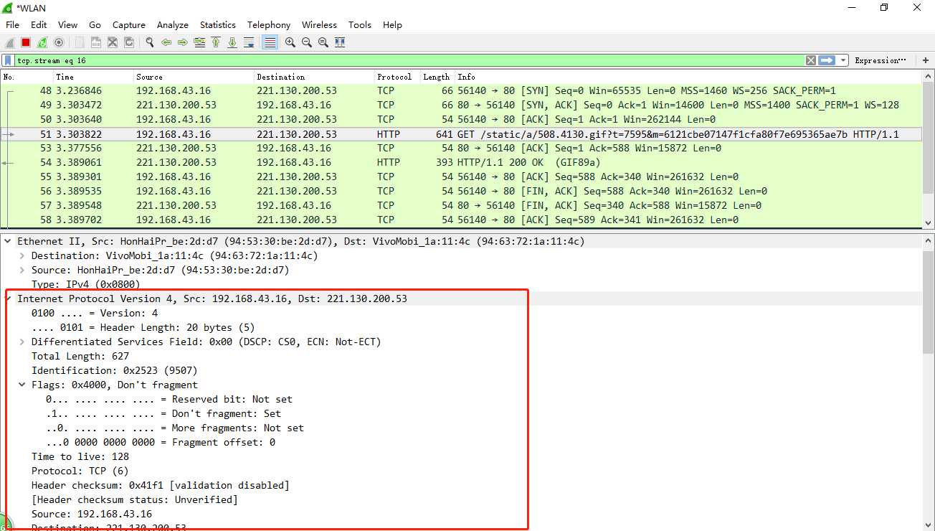
Task: Open the display filter history dropdown
Action: tap(843, 61)
